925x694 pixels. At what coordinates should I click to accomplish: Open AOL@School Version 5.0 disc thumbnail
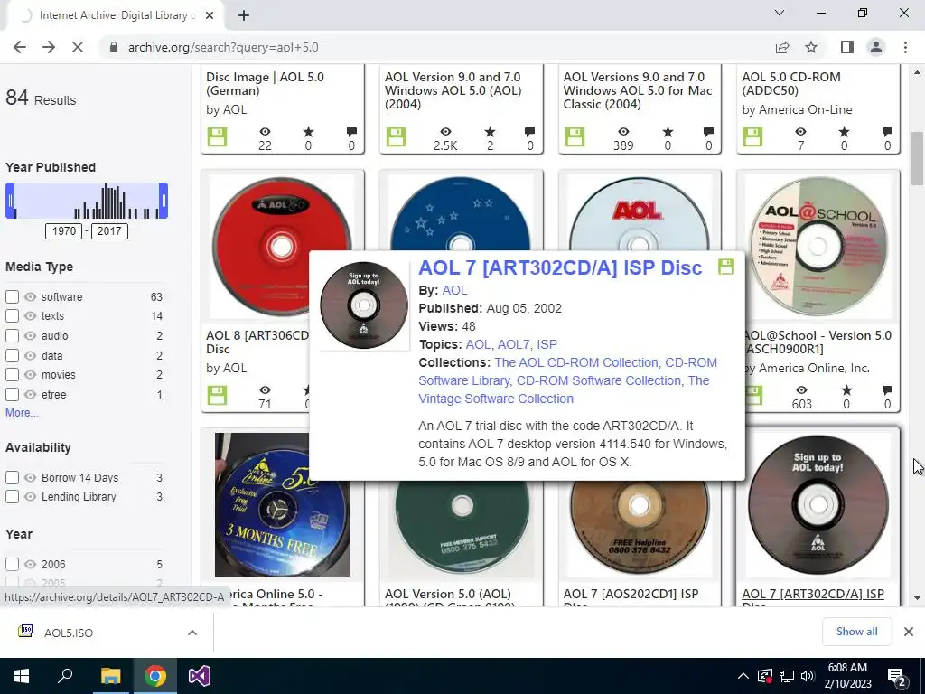point(818,246)
